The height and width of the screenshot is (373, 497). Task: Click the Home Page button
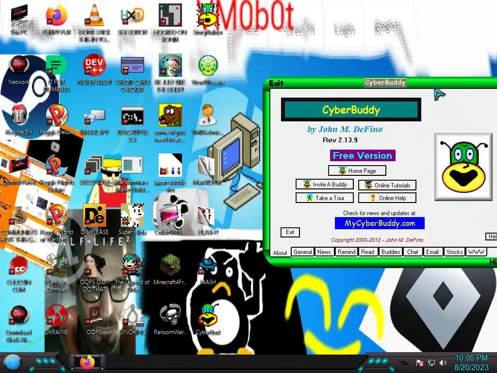click(357, 170)
